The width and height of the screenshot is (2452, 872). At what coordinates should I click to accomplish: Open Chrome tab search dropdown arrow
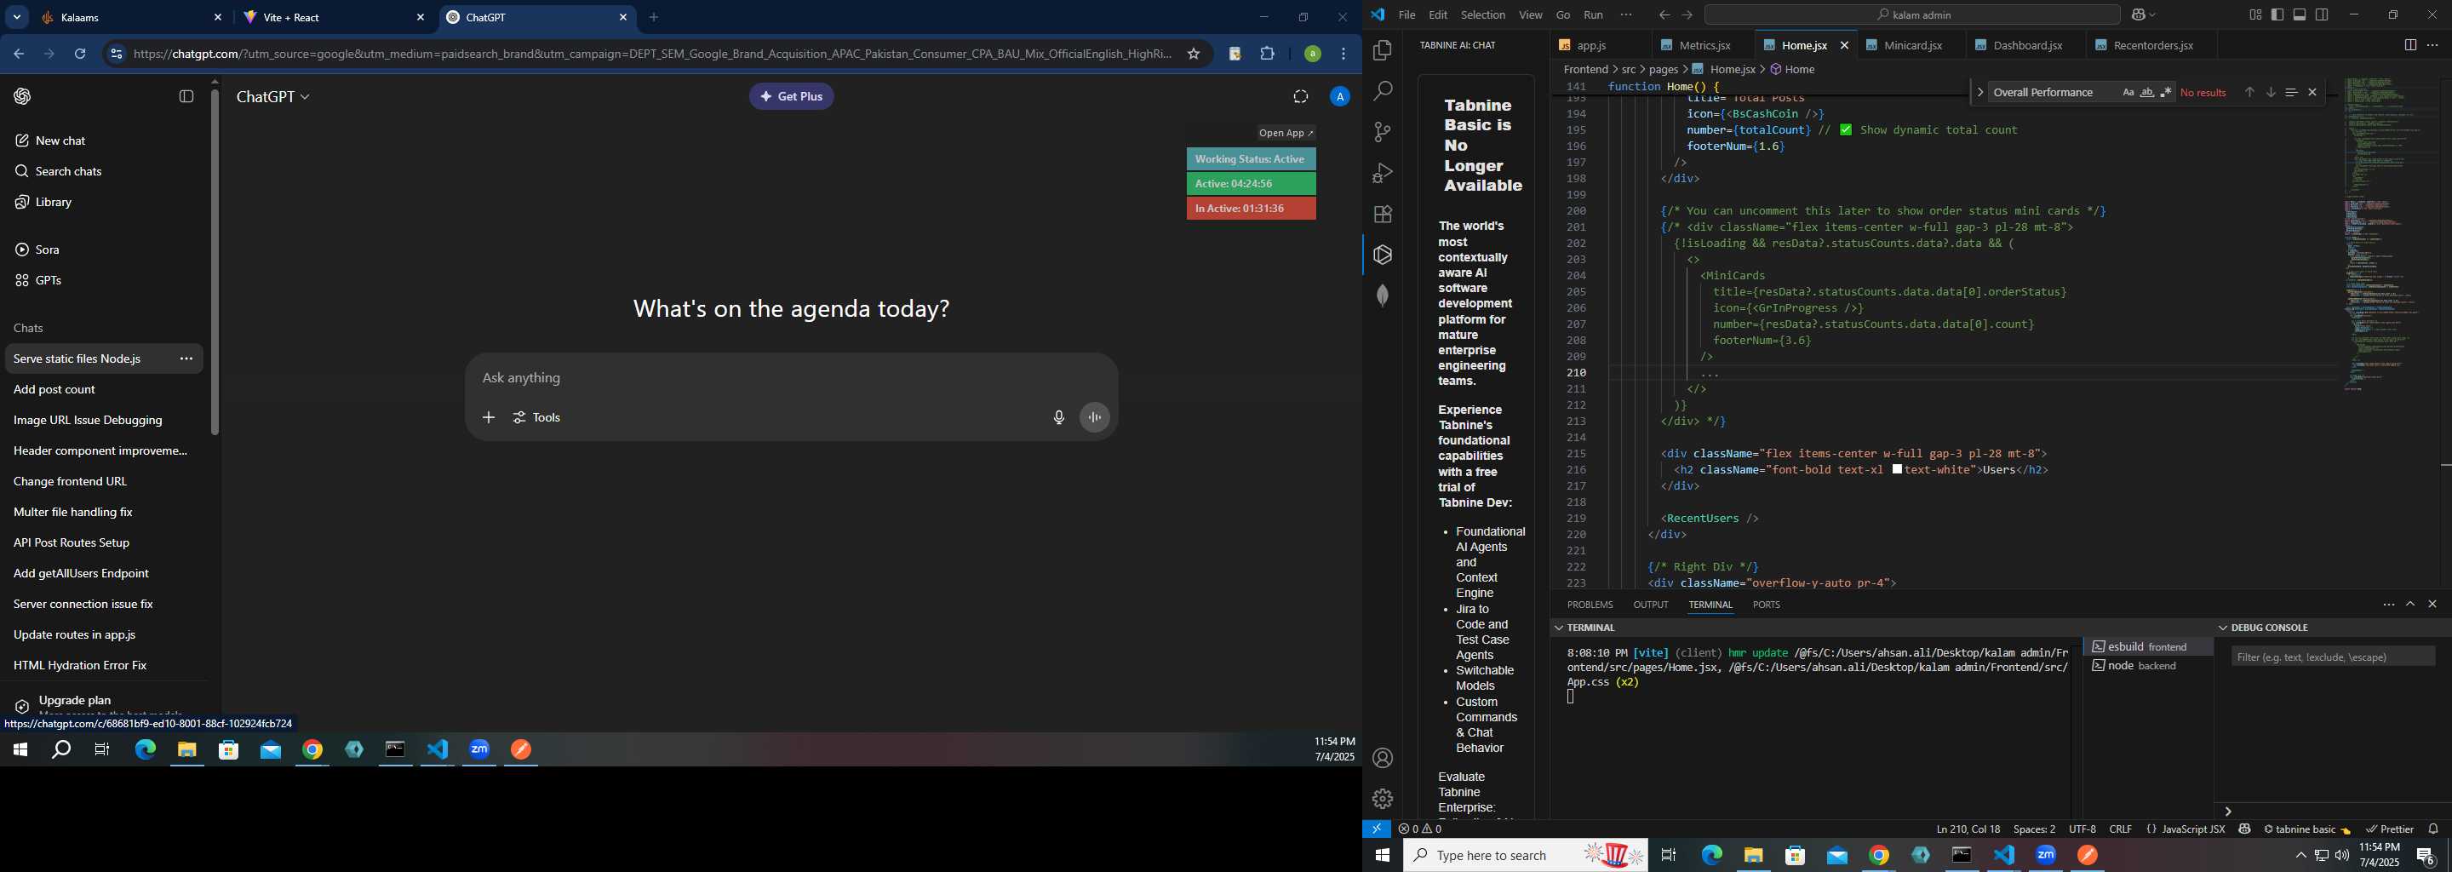click(17, 17)
